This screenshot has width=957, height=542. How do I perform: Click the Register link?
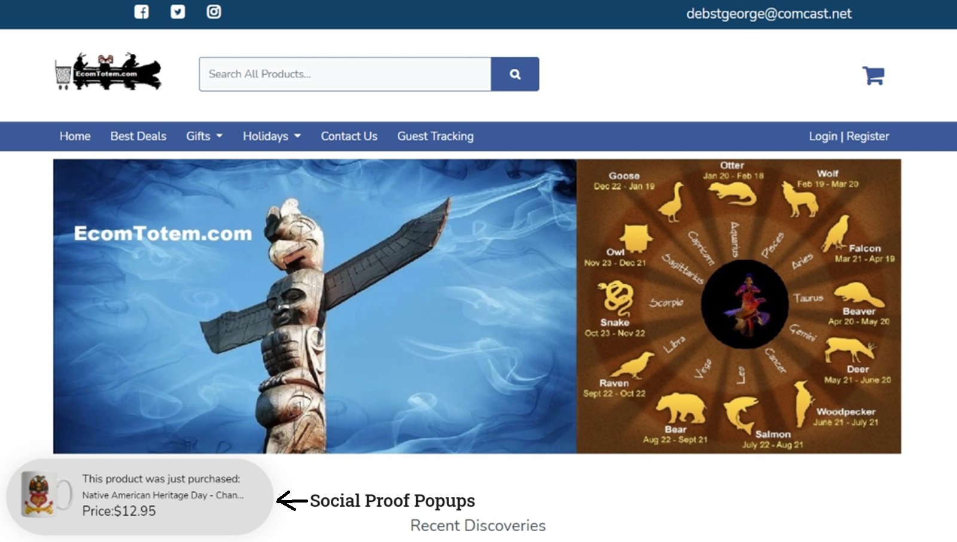click(868, 136)
